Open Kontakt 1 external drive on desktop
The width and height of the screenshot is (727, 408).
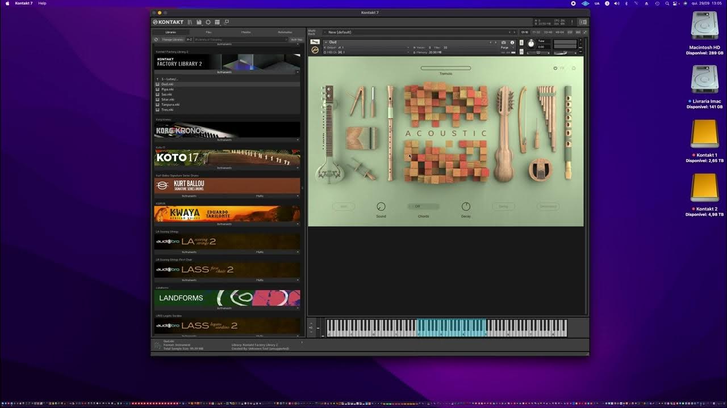point(705,134)
